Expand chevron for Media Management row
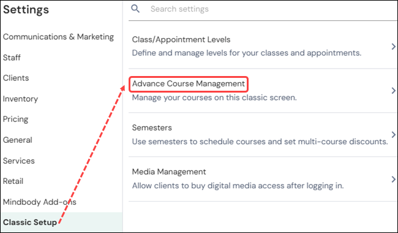Viewport: 398px width, 233px height. 393,179
